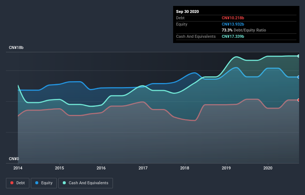Click the 2014 x-axis label
The width and height of the screenshot is (305, 195).
click(x=18, y=168)
